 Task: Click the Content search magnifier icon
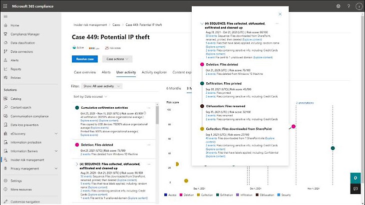coord(5,107)
